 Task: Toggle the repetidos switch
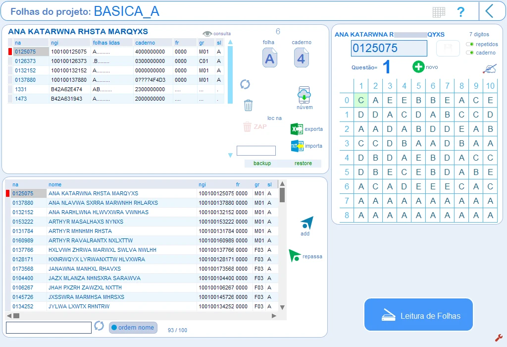click(x=470, y=44)
